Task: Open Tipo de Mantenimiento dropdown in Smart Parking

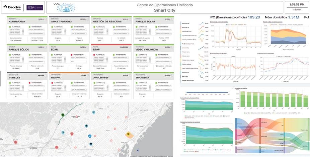Action: (79, 30)
